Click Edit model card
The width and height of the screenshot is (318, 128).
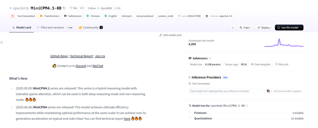[x=170, y=35]
